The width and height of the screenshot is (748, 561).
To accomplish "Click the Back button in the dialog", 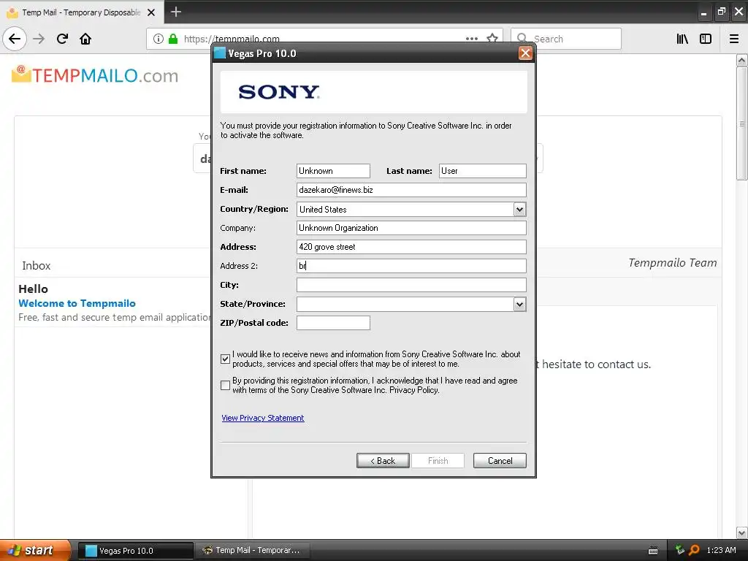I will tap(383, 460).
